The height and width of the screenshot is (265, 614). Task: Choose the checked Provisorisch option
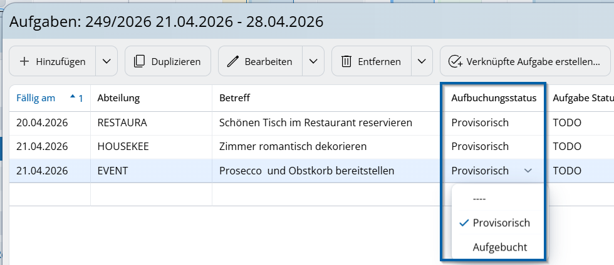point(501,223)
